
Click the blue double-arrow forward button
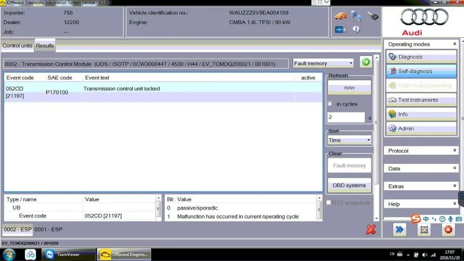(x=400, y=229)
